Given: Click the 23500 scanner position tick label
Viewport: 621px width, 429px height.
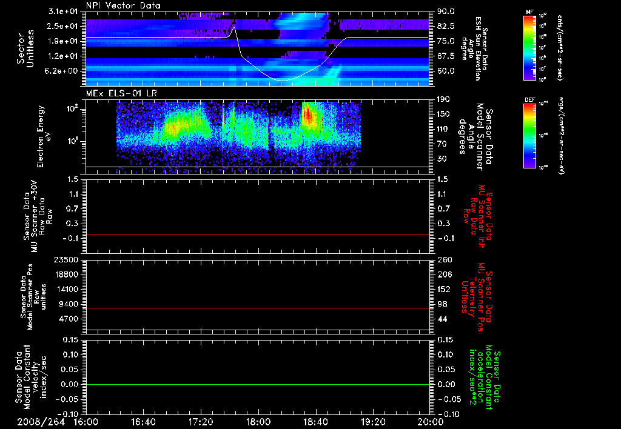Looking at the screenshot, I should tap(67, 260).
